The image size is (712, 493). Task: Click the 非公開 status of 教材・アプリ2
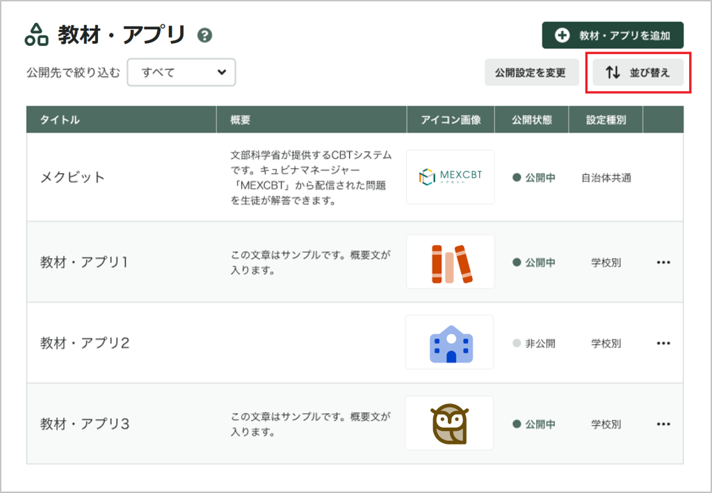coord(534,343)
